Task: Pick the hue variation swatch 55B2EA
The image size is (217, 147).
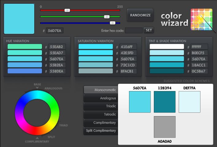Action: (25, 65)
